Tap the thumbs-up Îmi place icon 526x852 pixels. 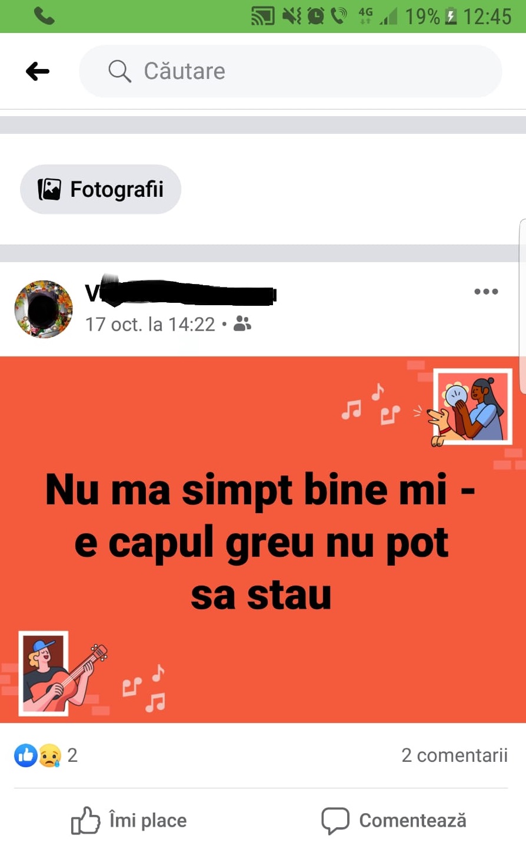point(85,820)
